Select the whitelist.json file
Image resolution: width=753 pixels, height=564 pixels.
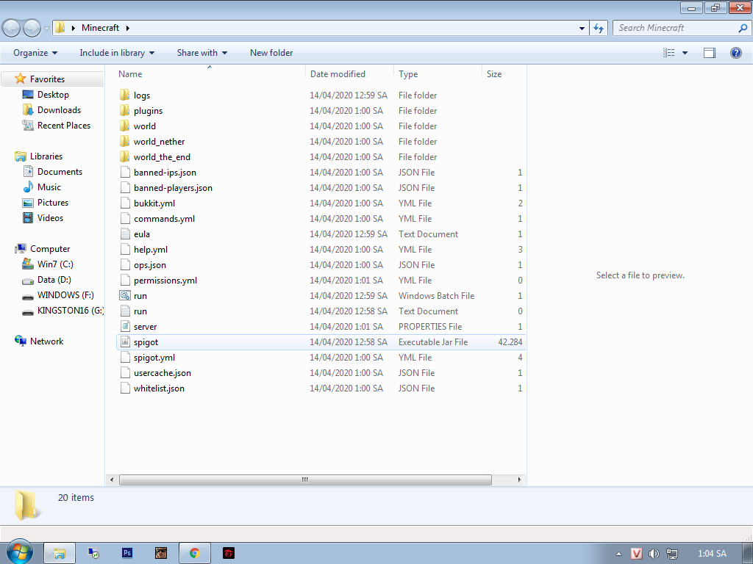point(321,388)
